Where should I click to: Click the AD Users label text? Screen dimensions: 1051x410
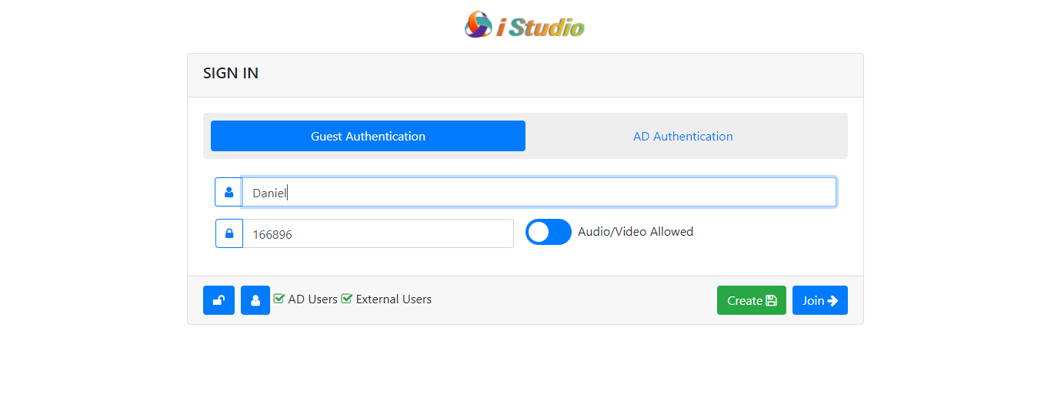pyautogui.click(x=312, y=299)
